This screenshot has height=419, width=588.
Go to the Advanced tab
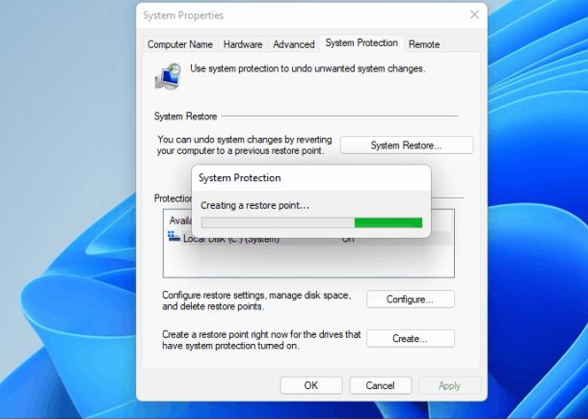point(293,44)
